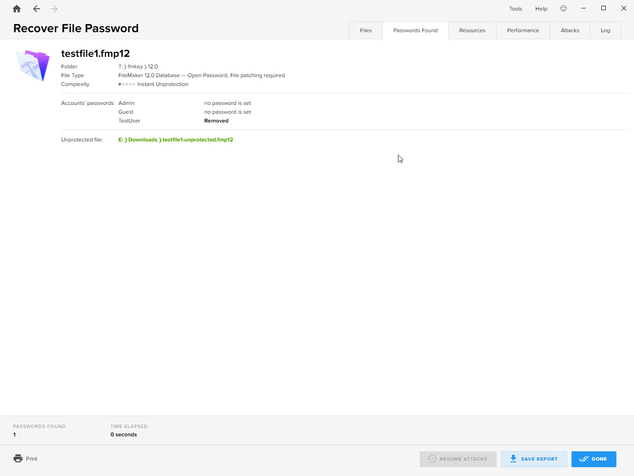
Task: Click the Done button
Action: coord(593,459)
